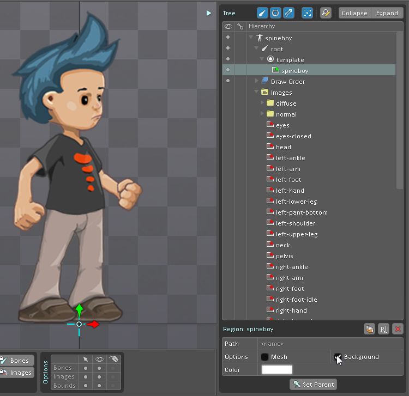Viewport: 409px width, 396px height.
Task: Expand the normal folder arrow
Action: (262, 114)
